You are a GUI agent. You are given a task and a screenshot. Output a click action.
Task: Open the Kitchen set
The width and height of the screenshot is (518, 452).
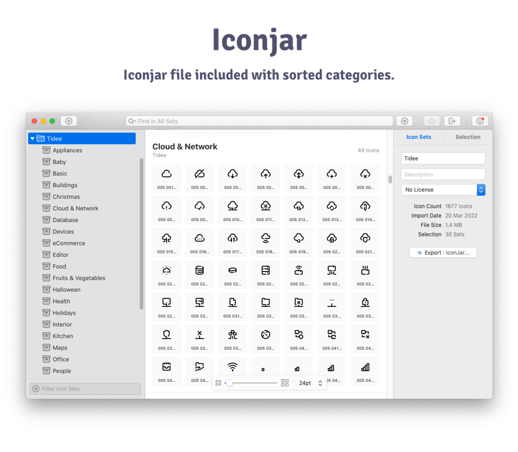pyautogui.click(x=63, y=336)
